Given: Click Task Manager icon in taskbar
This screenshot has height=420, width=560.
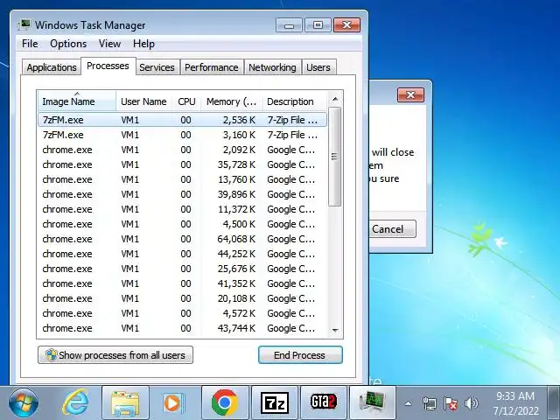Looking at the screenshot, I should click(373, 402).
